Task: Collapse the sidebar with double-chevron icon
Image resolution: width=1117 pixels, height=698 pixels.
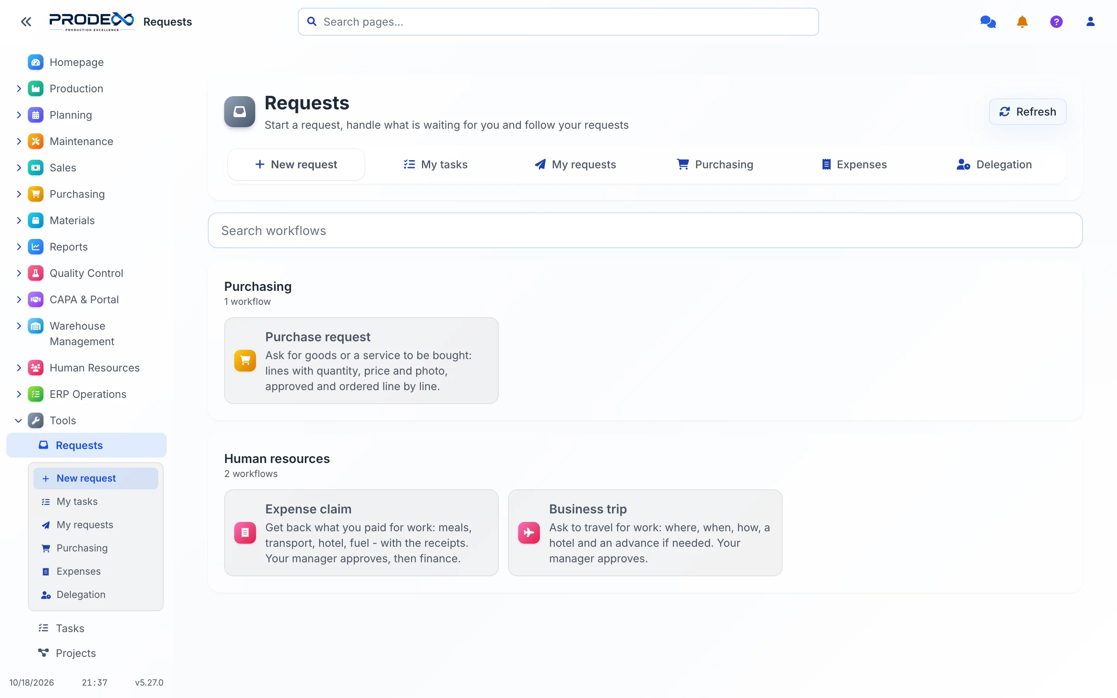Action: [x=26, y=22]
